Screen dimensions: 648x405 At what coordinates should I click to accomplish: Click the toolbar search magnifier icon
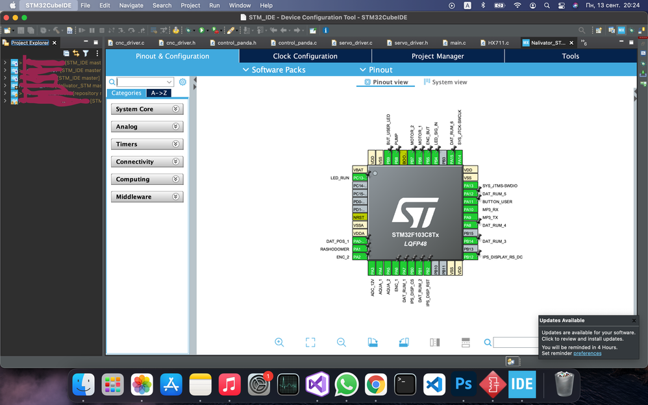coord(582,30)
